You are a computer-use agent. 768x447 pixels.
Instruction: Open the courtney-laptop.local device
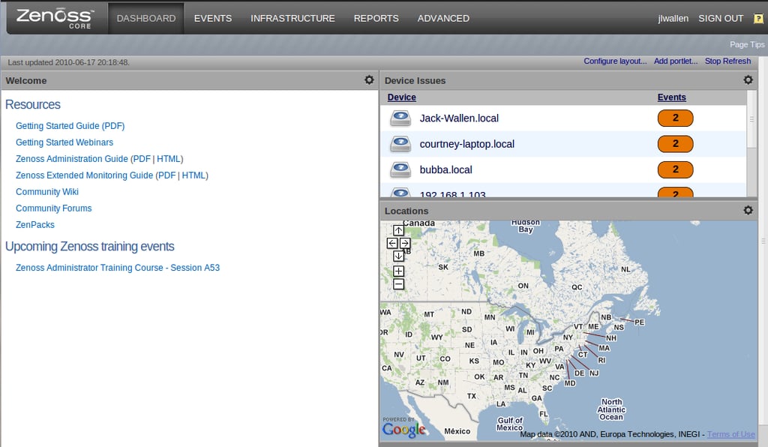coord(466,144)
